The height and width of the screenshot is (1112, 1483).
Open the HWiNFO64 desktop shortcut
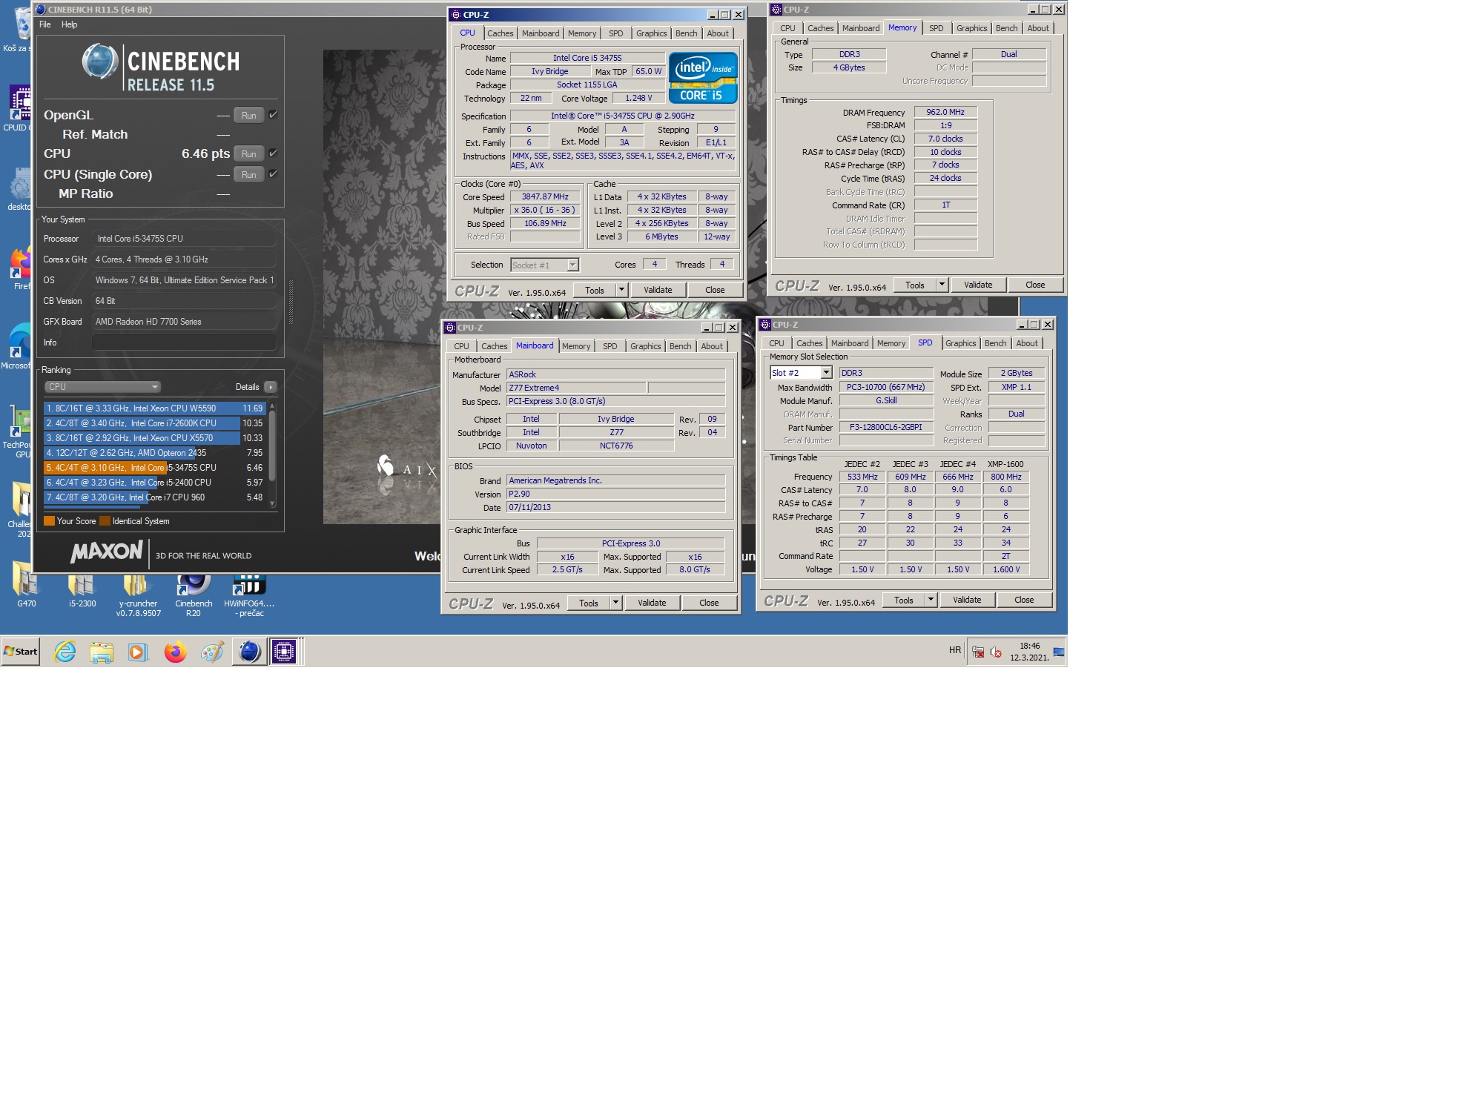pyautogui.click(x=249, y=595)
